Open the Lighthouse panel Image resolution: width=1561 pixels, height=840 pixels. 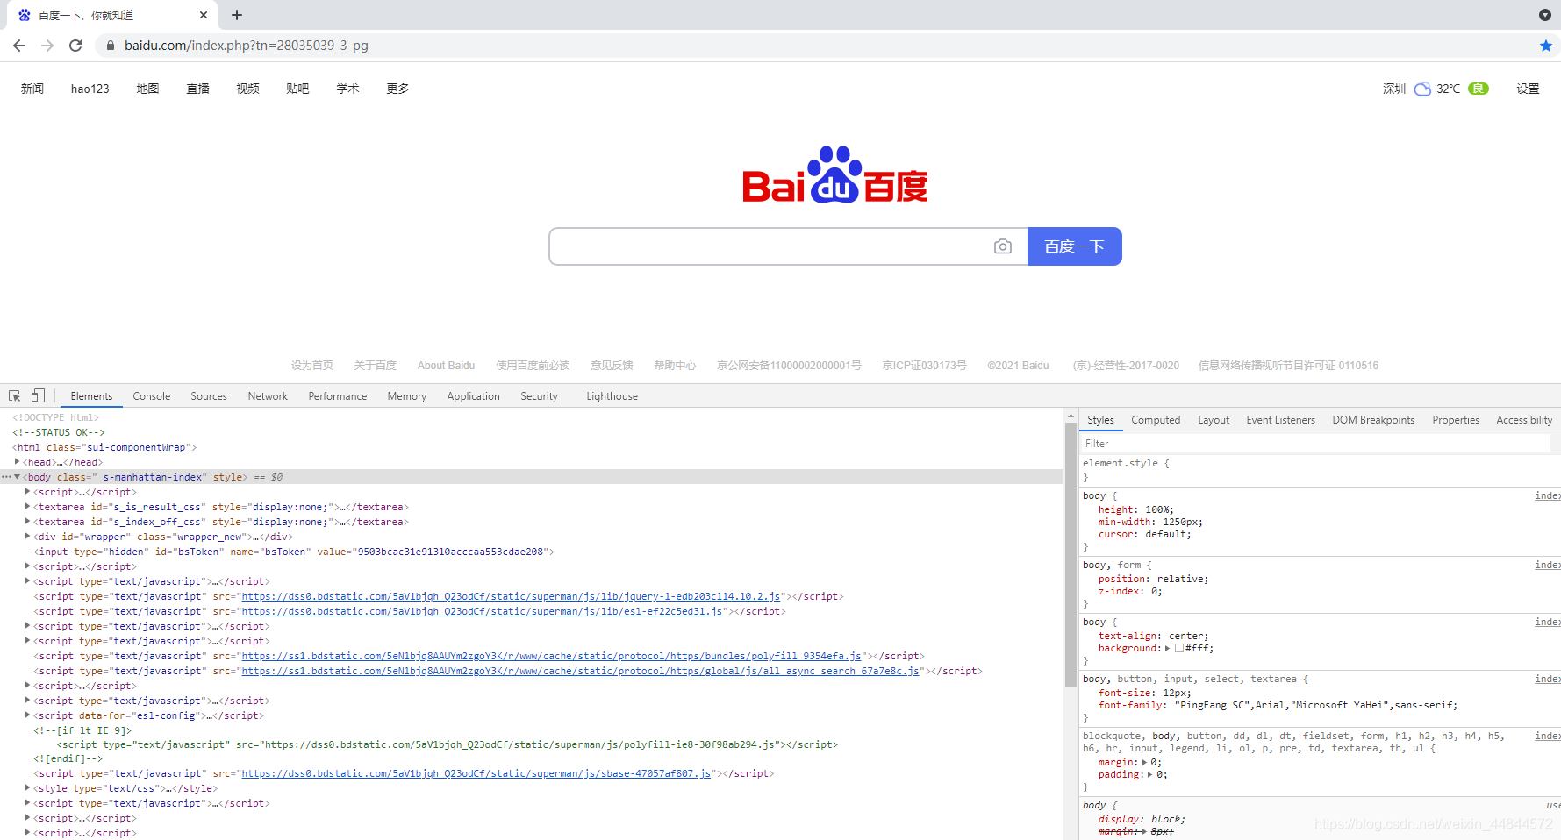click(612, 396)
